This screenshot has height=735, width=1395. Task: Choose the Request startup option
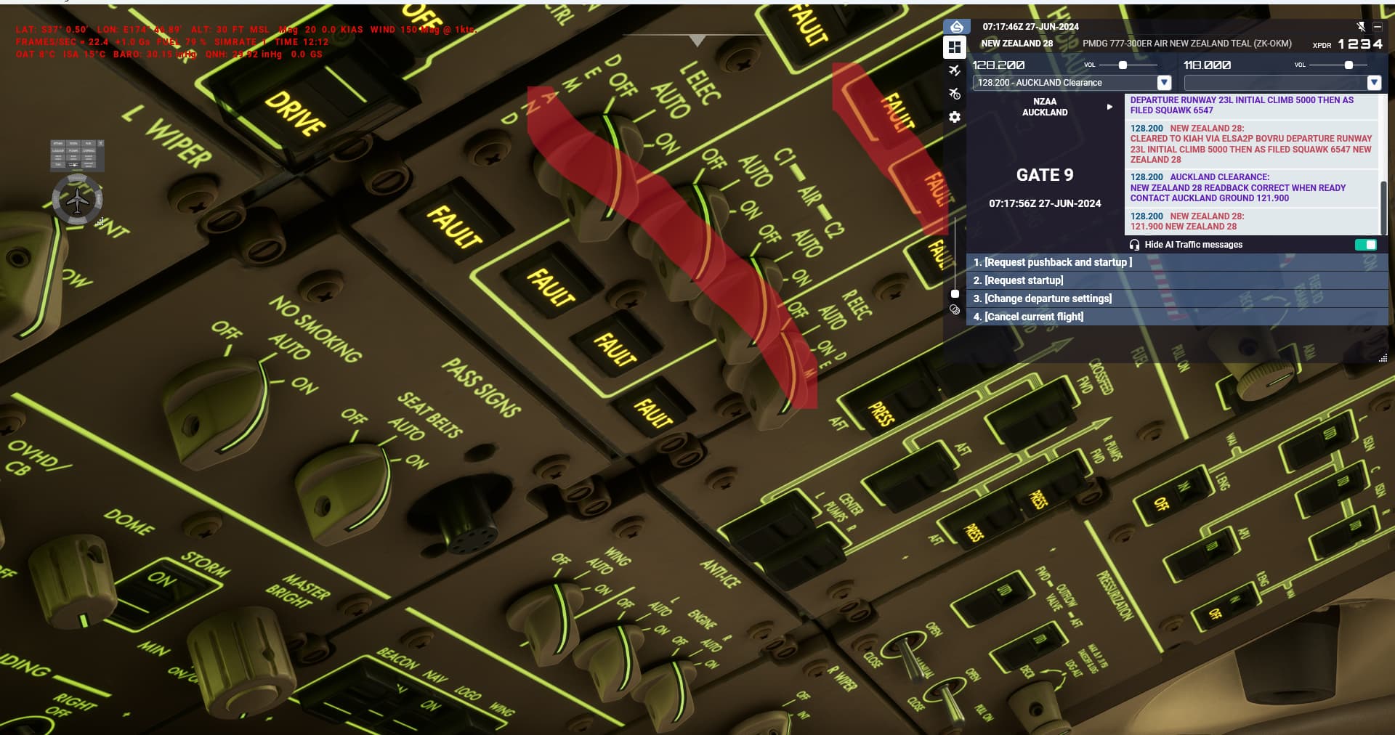point(1176,280)
